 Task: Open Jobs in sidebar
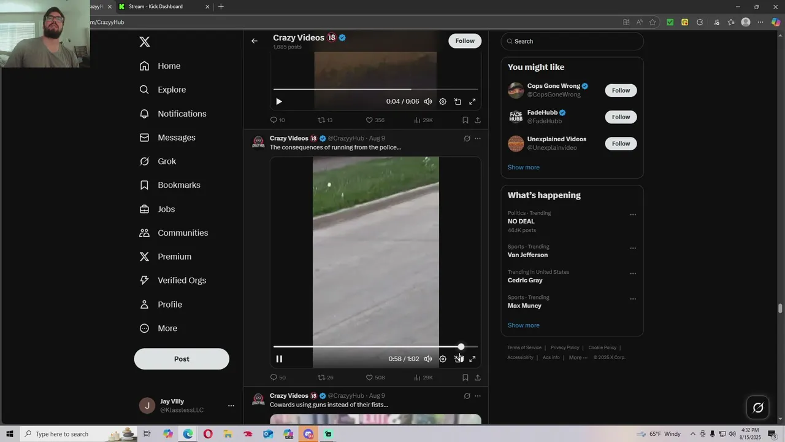click(157, 209)
